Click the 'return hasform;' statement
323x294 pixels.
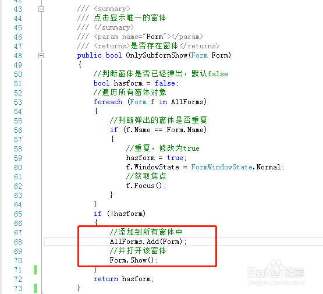[124, 279]
